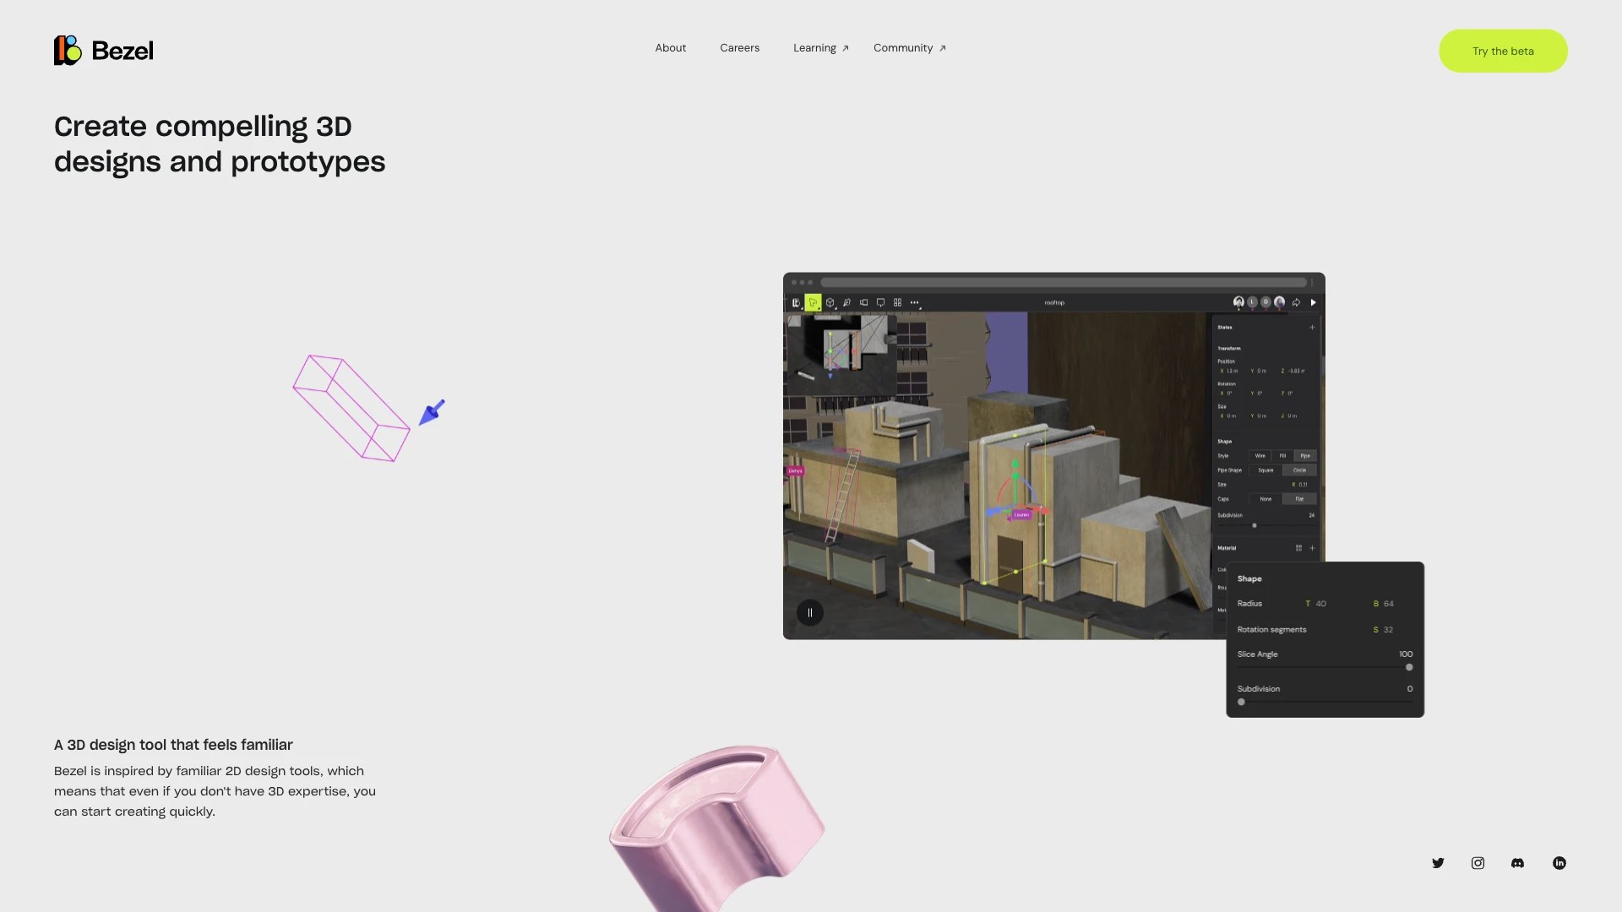Screen dimensions: 1622x912
Task: Pause the demo video
Action: click(809, 613)
